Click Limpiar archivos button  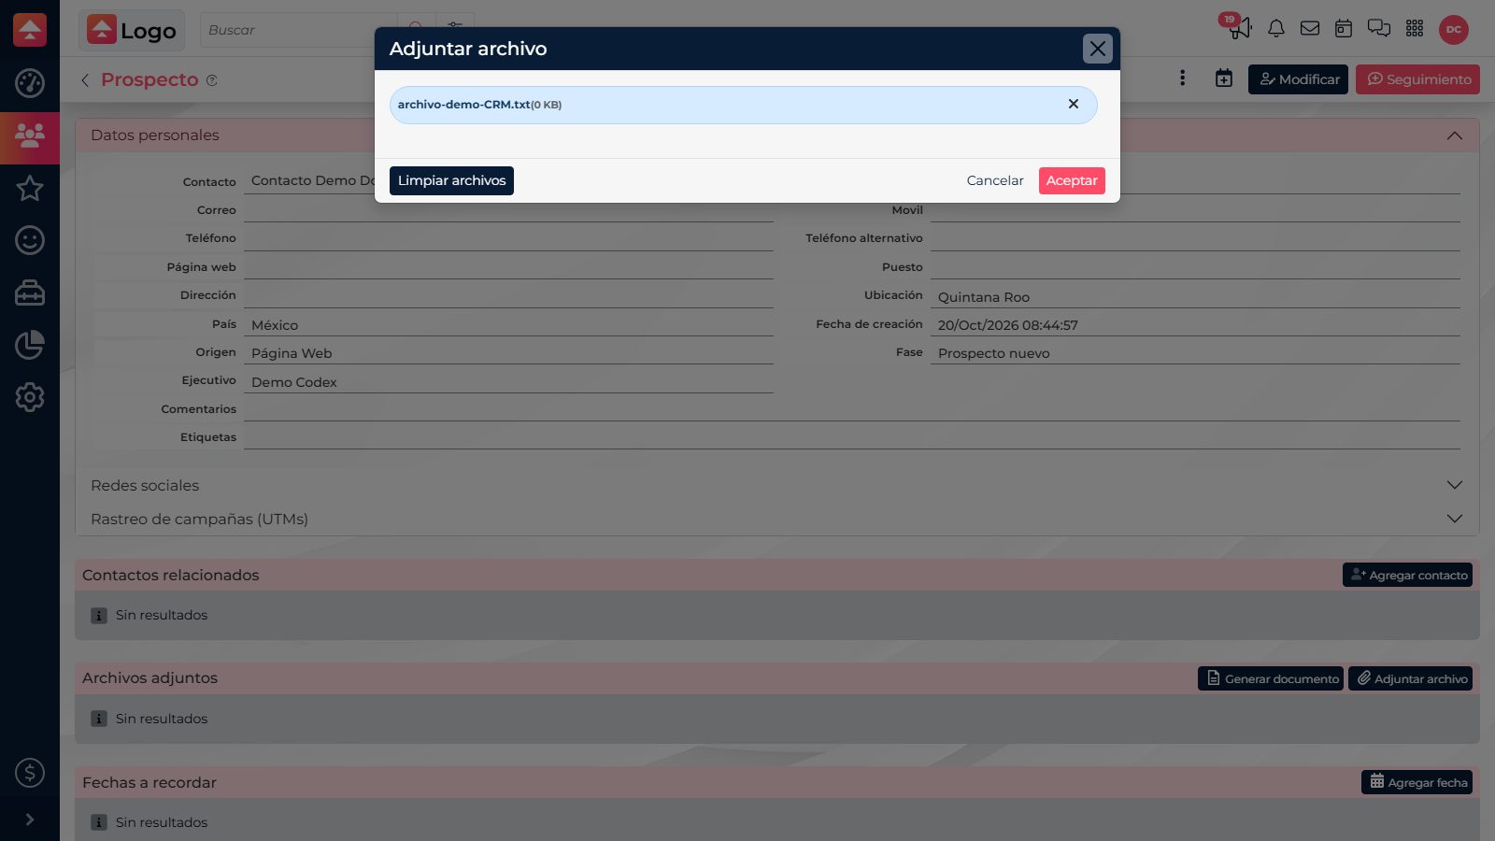coord(451,180)
